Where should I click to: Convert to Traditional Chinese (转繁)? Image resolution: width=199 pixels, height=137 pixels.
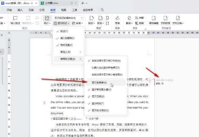click(x=139, y=18)
